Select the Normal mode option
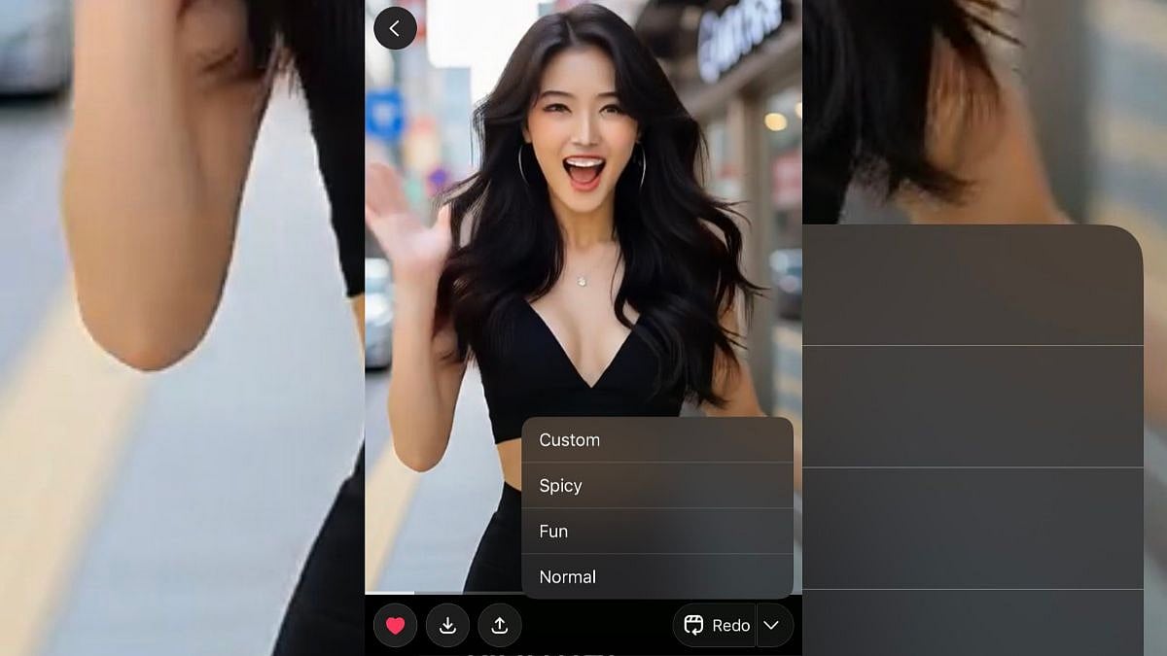This screenshot has height=656, width=1167. coord(657,577)
